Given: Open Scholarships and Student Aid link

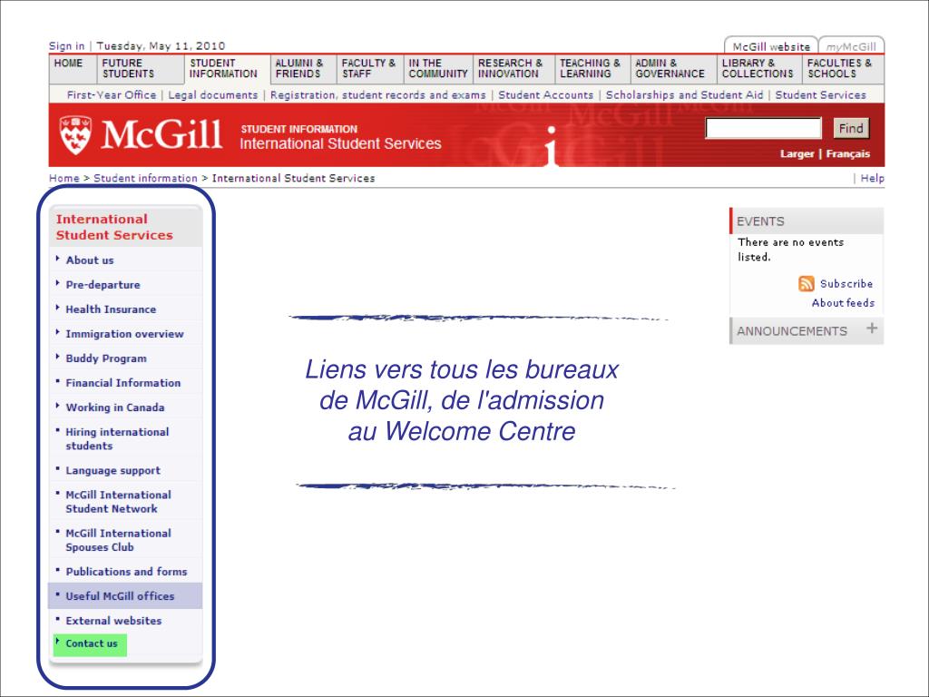Looking at the screenshot, I should [x=684, y=94].
